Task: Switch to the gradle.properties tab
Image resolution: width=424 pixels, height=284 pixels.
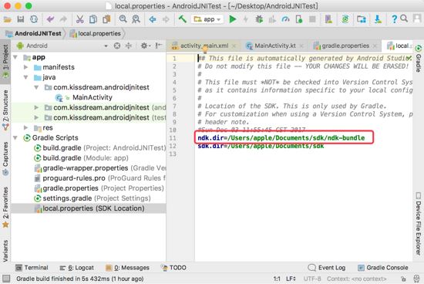Action: [x=345, y=46]
